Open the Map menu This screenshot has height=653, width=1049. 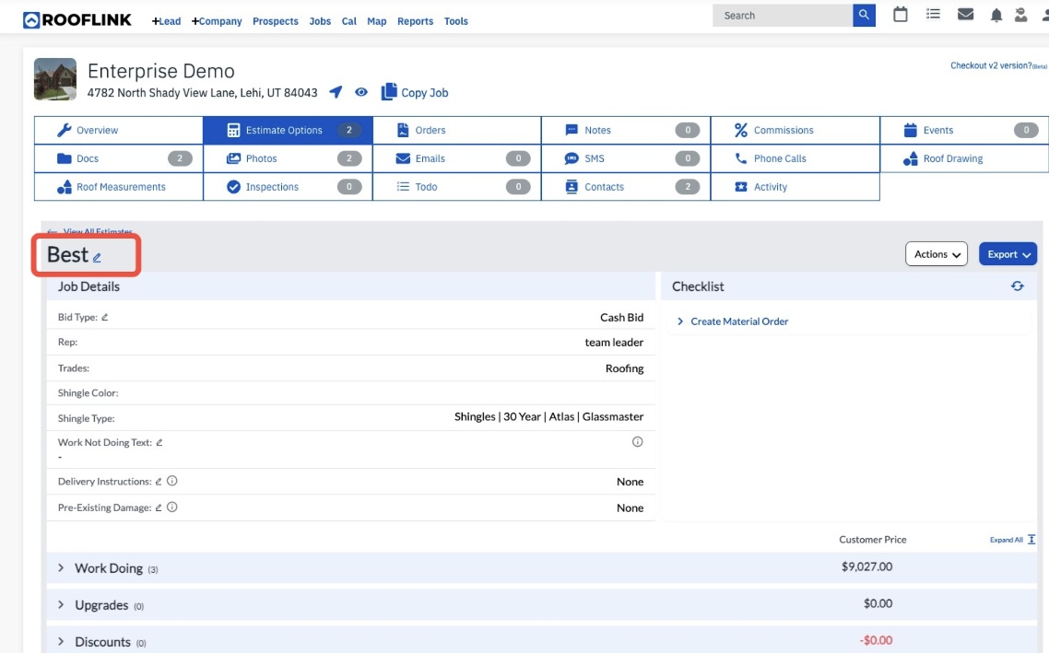pyautogui.click(x=377, y=20)
